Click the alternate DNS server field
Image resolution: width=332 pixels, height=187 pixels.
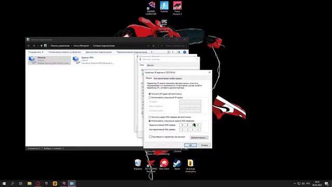(x=190, y=129)
